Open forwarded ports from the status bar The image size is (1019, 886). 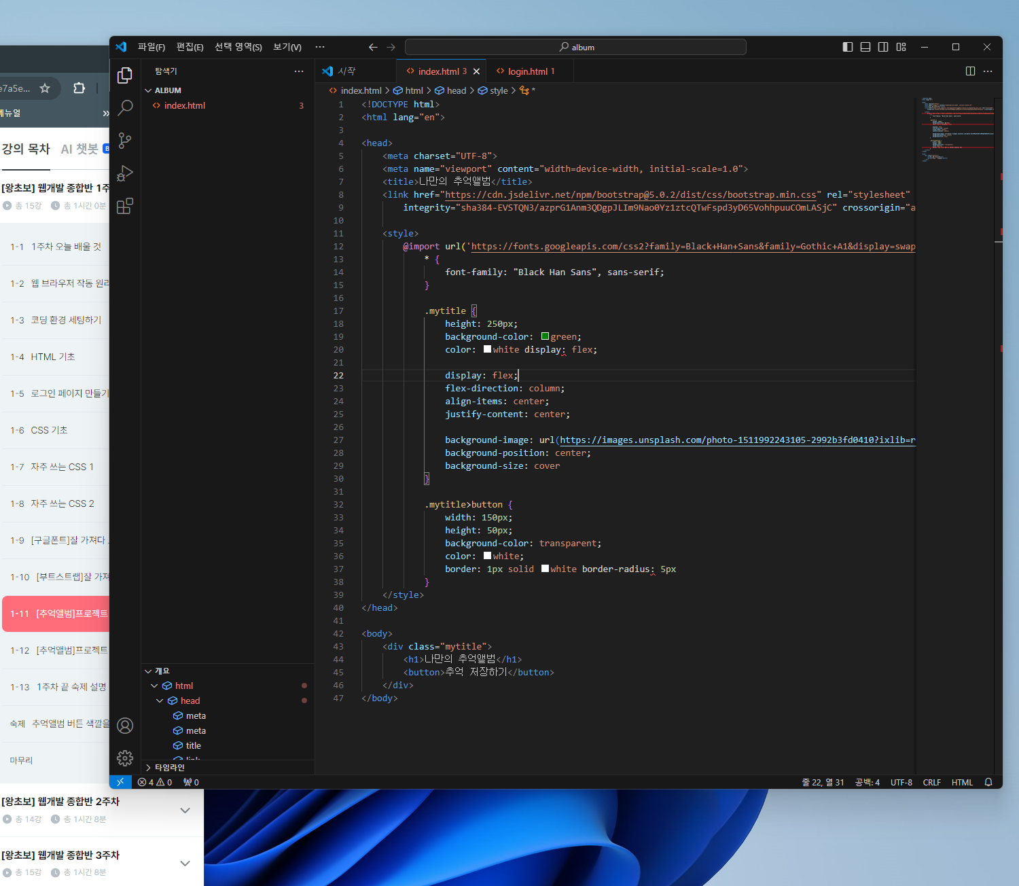(191, 782)
